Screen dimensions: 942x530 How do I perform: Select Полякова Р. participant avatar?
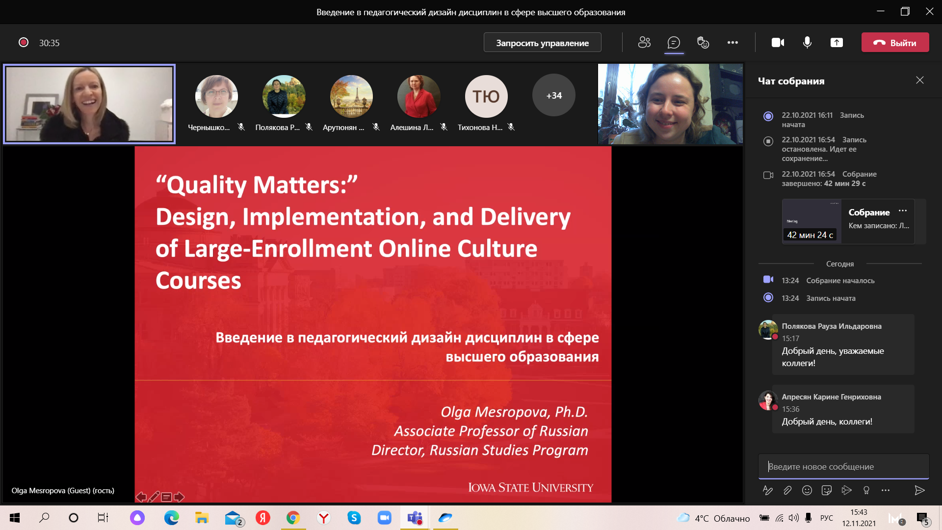click(284, 96)
